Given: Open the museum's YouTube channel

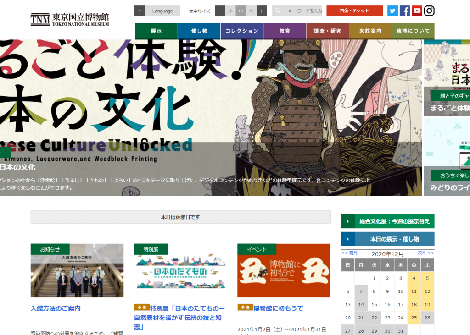Looking at the screenshot, I should pos(417,11).
